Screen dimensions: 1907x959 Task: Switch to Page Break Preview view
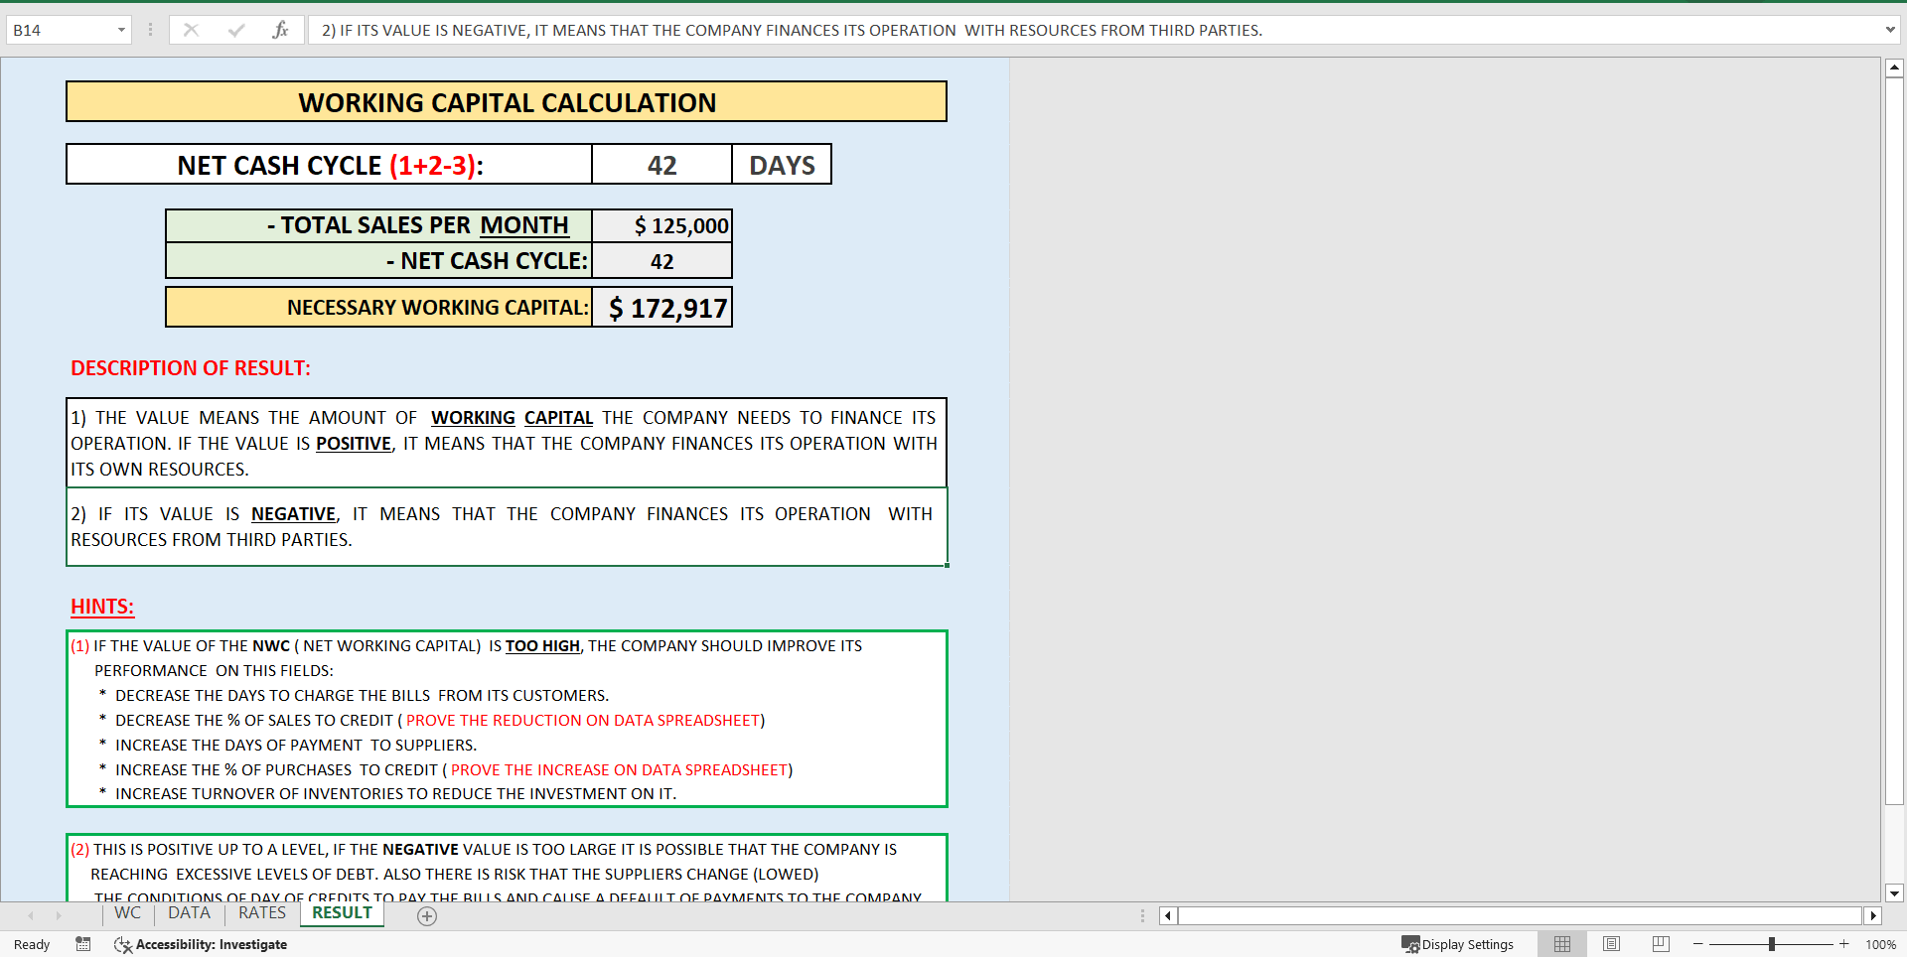coord(1660,944)
